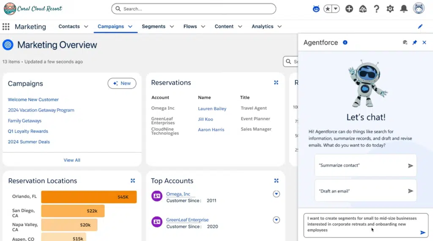Open the Notifications bell
This screenshot has height=241, width=433.
(404, 9)
